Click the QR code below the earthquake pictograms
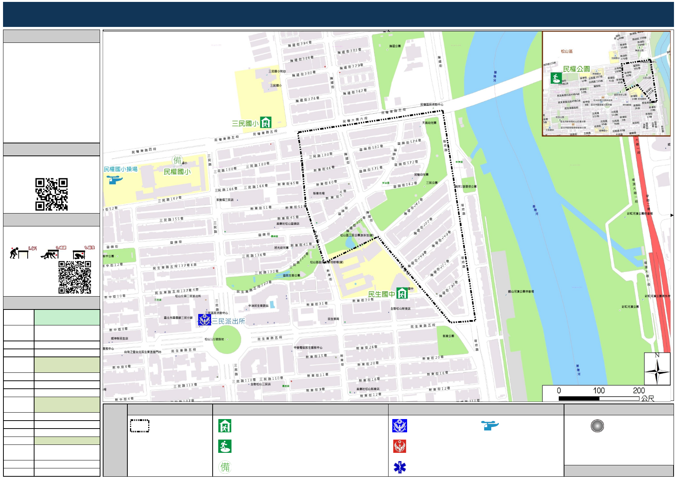The width and height of the screenshot is (677, 479). (x=75, y=277)
